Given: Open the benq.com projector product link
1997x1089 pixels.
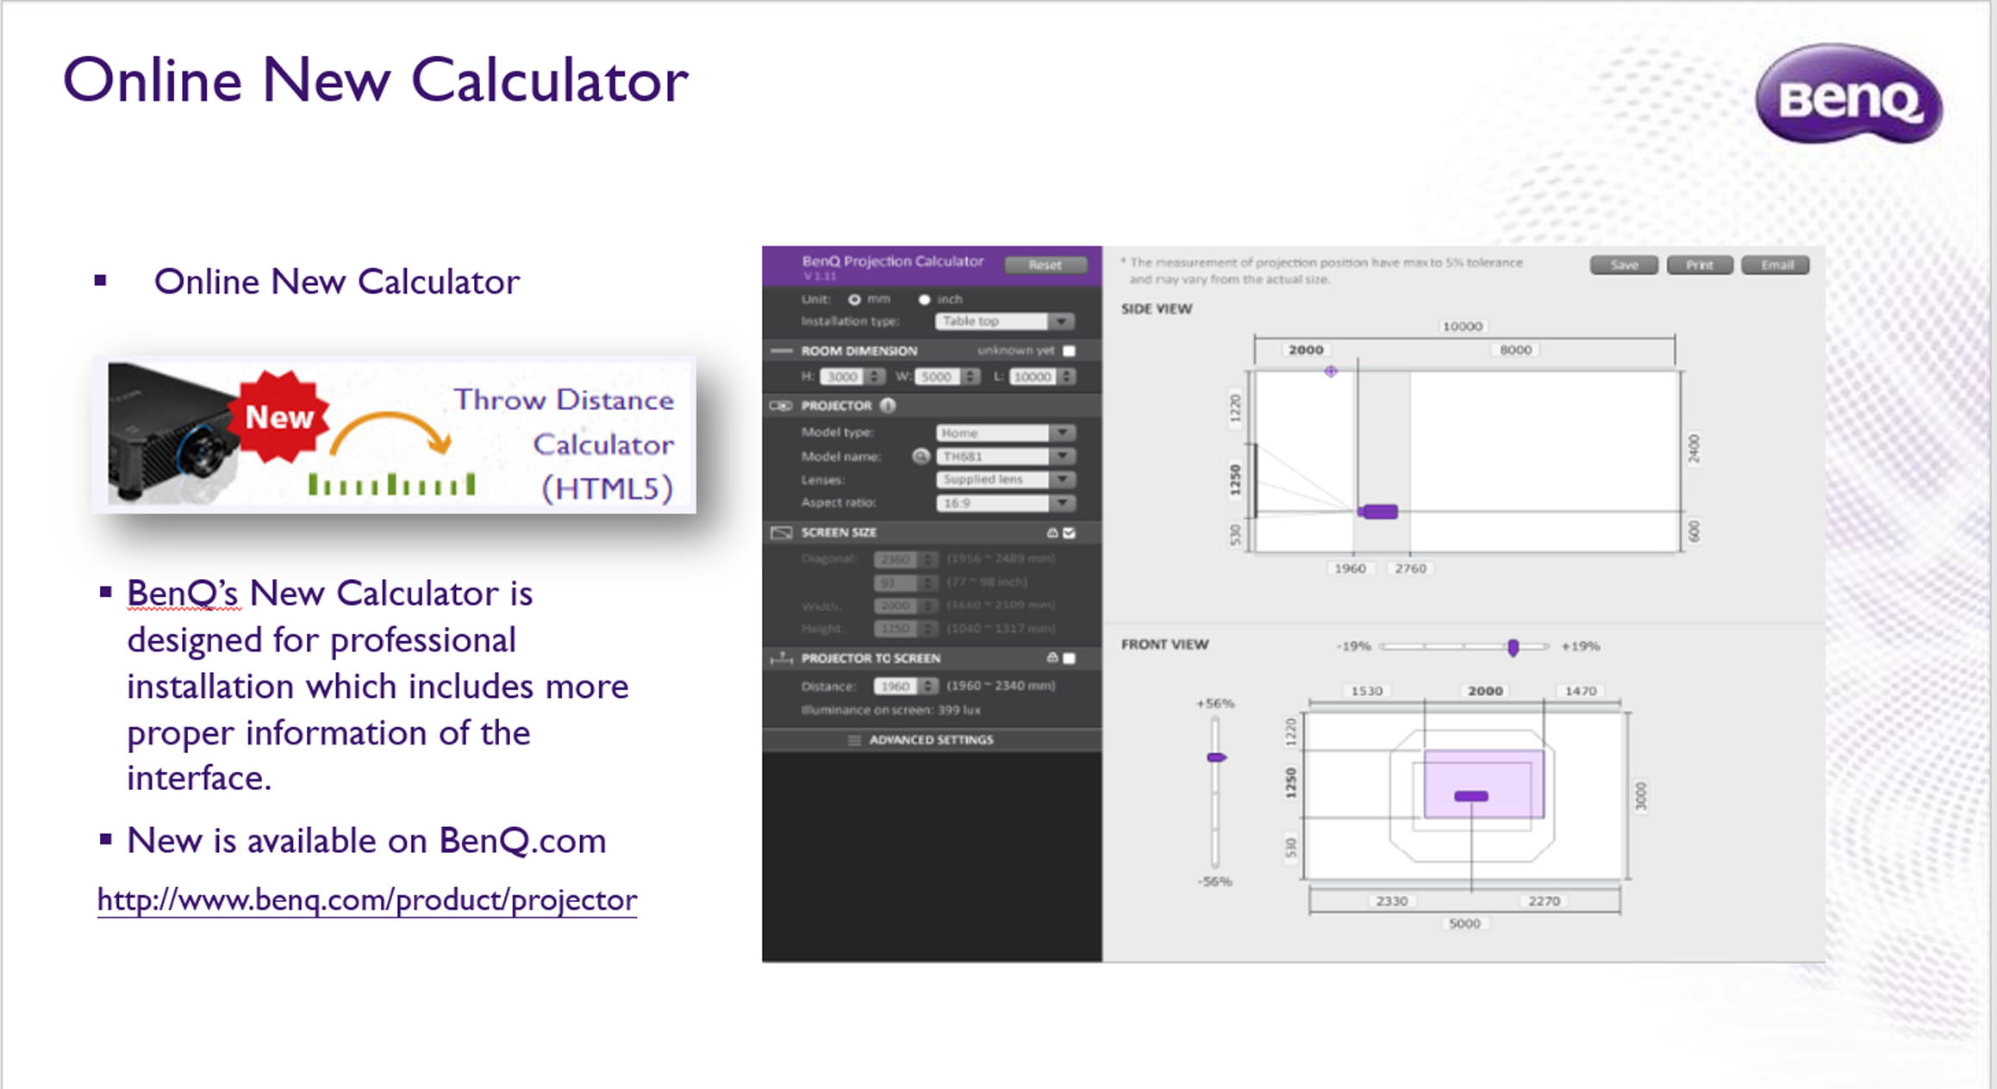Looking at the screenshot, I should [x=367, y=899].
